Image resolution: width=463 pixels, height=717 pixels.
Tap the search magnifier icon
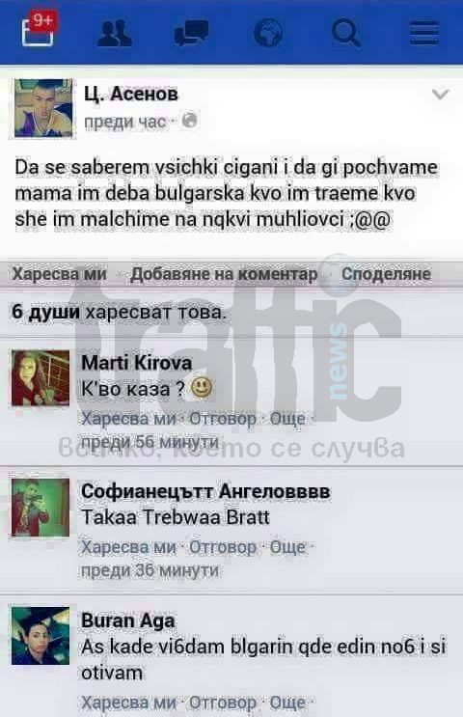click(x=345, y=33)
